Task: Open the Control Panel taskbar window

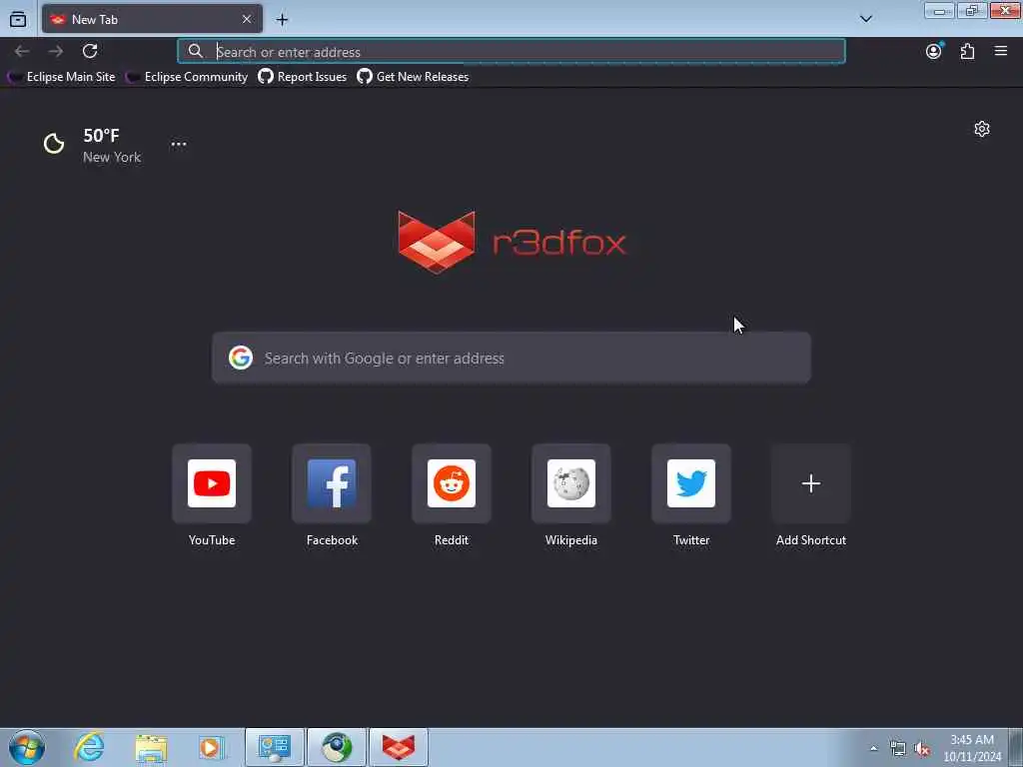Action: click(275, 747)
